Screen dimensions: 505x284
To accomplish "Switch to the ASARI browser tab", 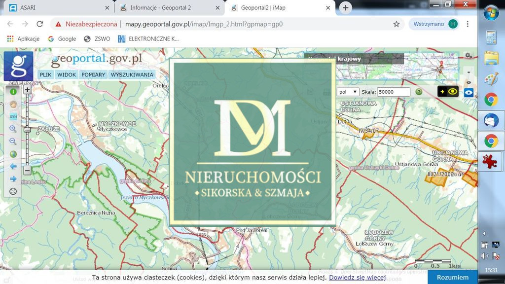I will [58, 8].
